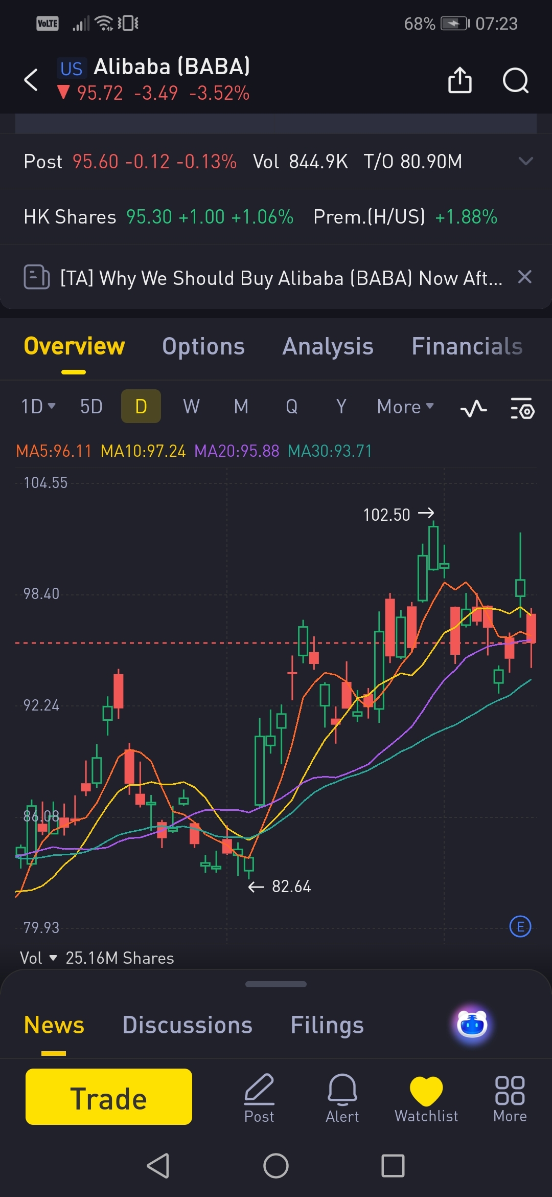The image size is (552, 1197).
Task: Open chart settings list icon
Action: pyautogui.click(x=522, y=408)
